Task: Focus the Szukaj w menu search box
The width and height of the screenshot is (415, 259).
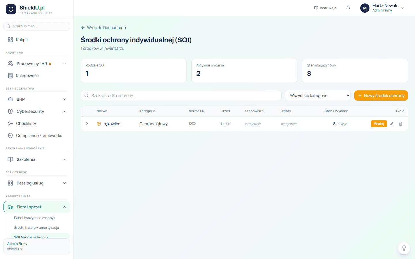Action: click(x=37, y=26)
